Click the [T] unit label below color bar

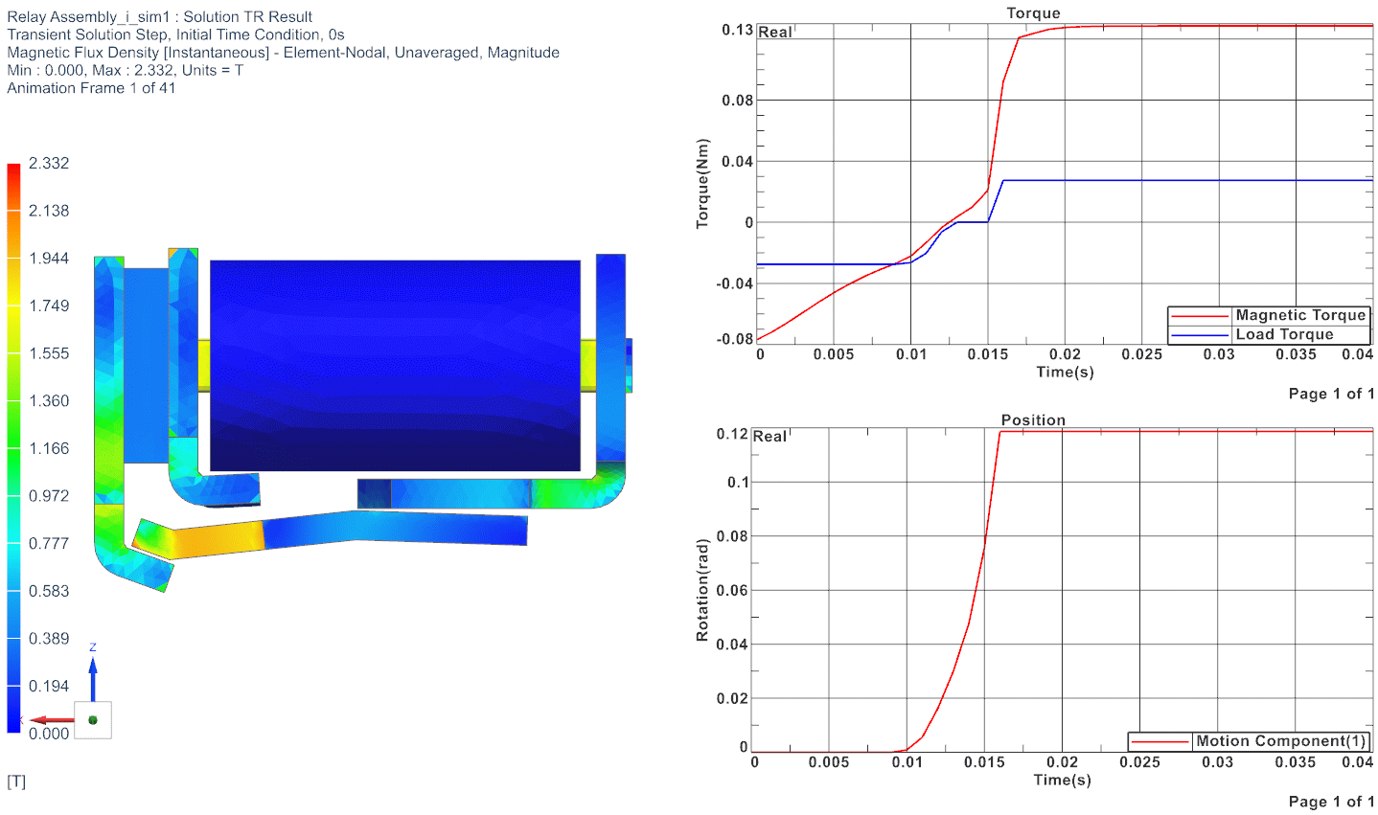(x=16, y=782)
